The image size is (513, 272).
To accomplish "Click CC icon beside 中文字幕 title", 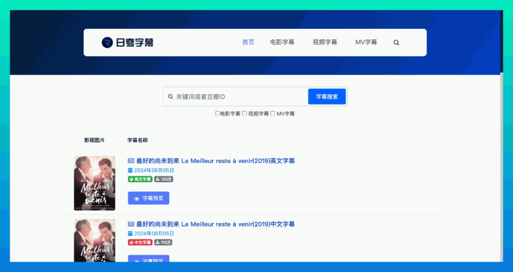I will (131, 225).
